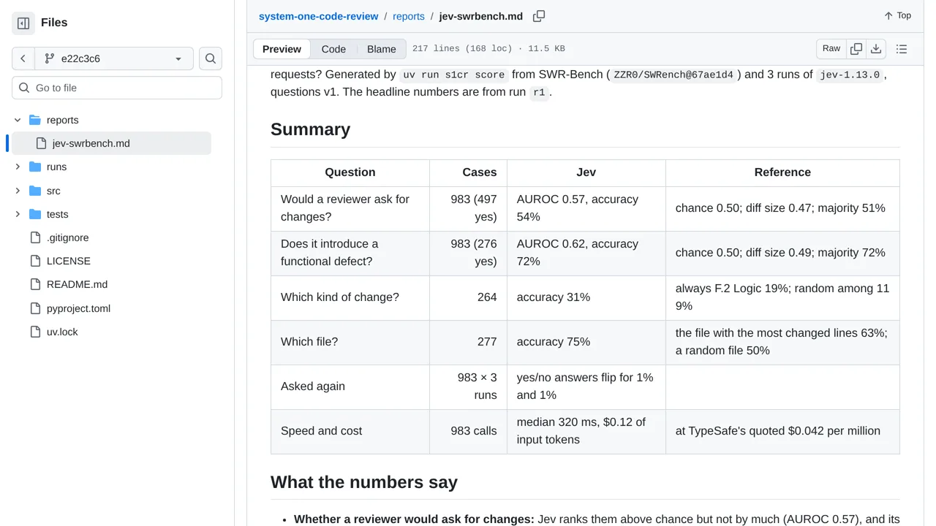Click the LICENSE file icon
The width and height of the screenshot is (936, 526).
click(35, 261)
